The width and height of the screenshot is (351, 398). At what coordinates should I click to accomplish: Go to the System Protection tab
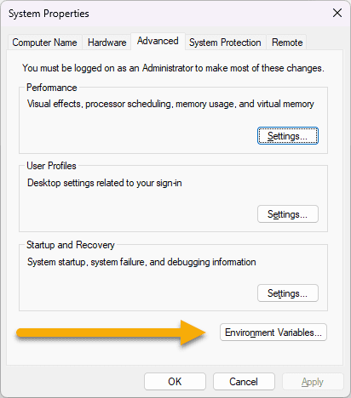tap(225, 43)
